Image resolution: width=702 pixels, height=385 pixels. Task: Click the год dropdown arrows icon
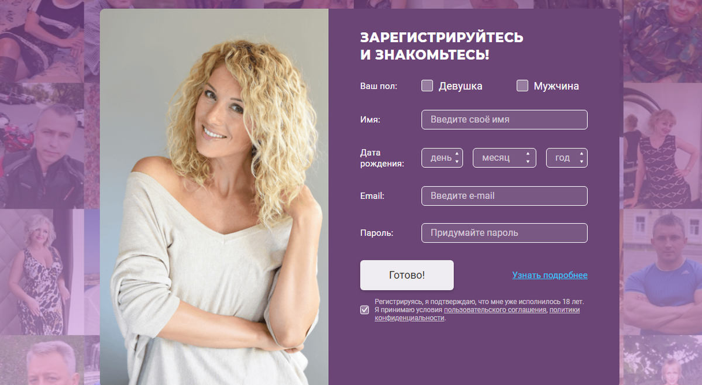coord(581,158)
